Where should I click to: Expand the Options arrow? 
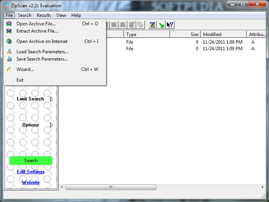click(x=51, y=125)
